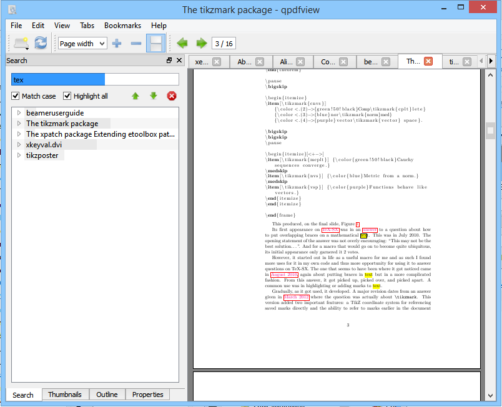Switch to the Thumbnails tab
This screenshot has height=407, width=502.
tap(65, 395)
